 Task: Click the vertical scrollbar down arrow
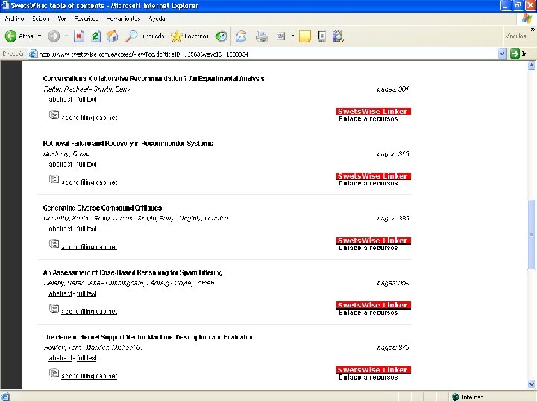click(x=532, y=384)
